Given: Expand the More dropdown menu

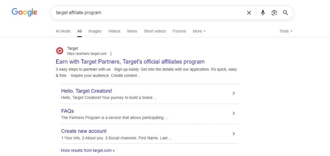Looking at the screenshot, I should pyautogui.click(x=199, y=31).
